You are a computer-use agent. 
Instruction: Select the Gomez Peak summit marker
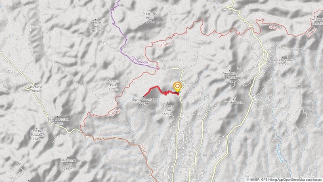pos(167,103)
